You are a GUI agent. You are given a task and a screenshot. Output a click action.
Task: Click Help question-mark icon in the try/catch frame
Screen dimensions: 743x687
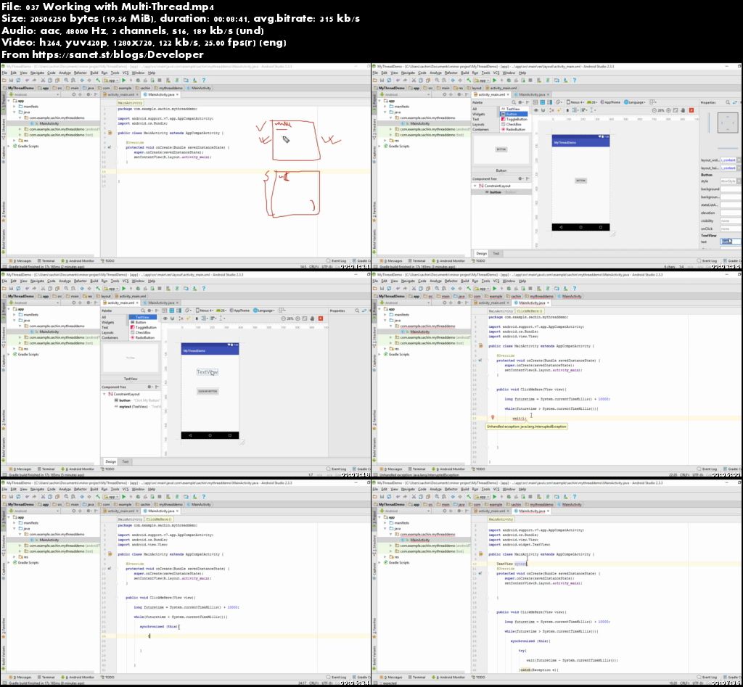[x=575, y=496]
